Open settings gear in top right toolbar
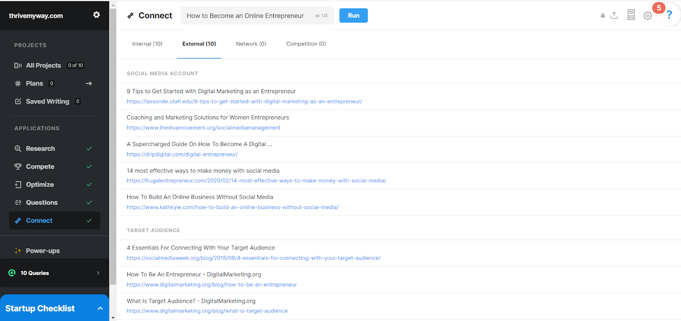The width and height of the screenshot is (681, 321). click(647, 16)
